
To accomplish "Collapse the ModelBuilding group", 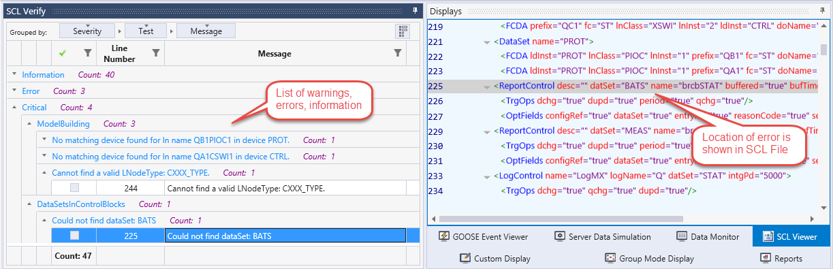I will [x=29, y=124].
